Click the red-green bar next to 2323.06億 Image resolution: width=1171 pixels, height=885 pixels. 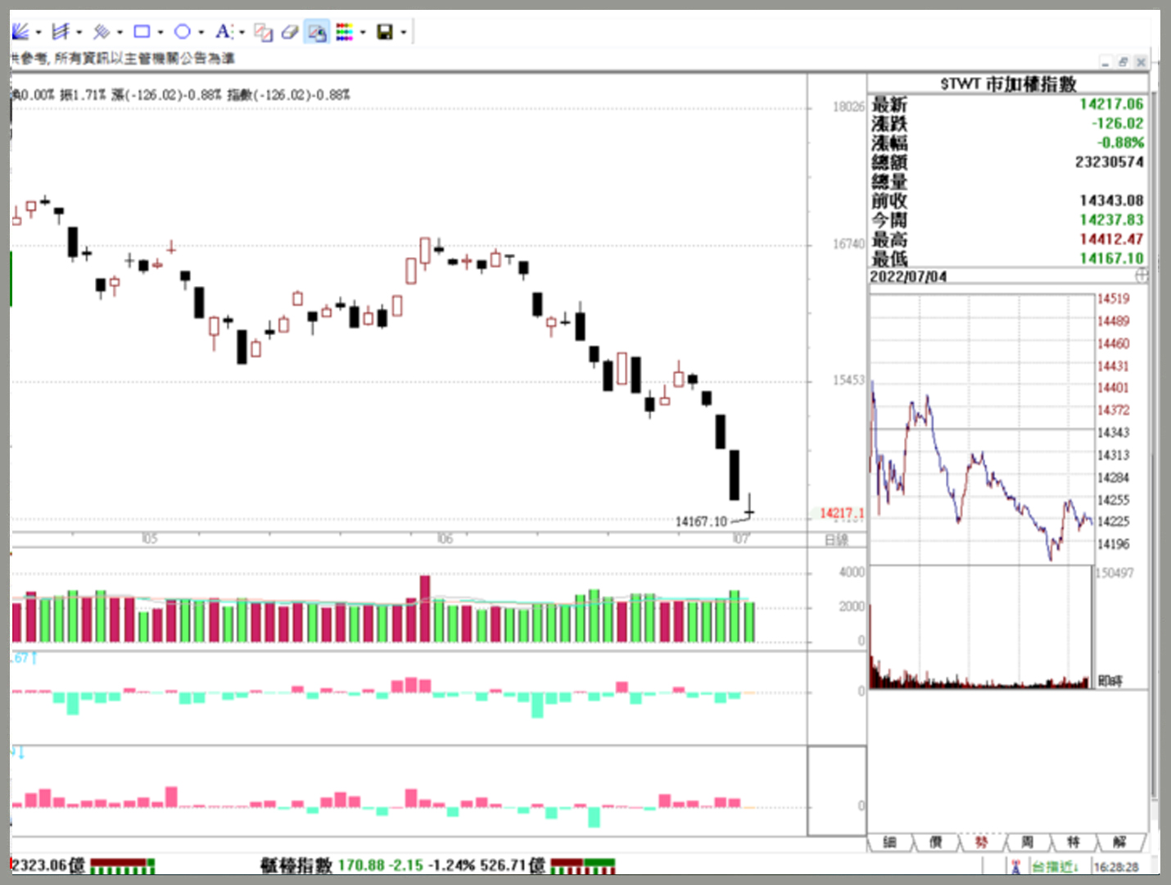click(x=123, y=866)
